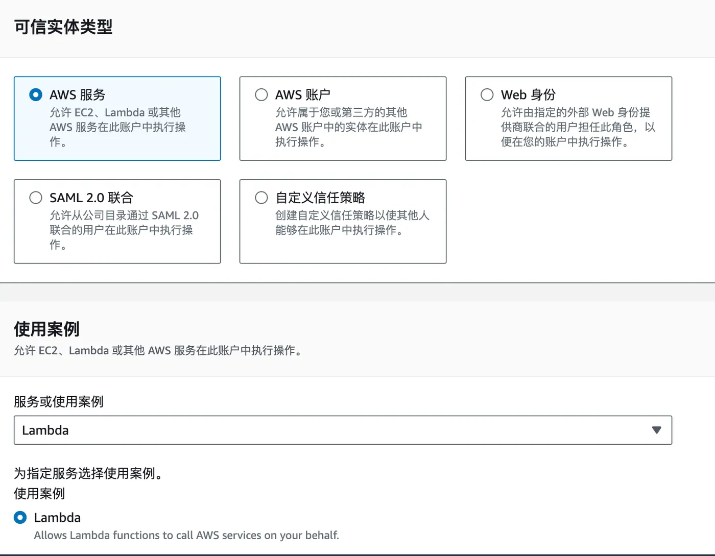Click the 使用案例 section heading
This screenshot has height=556, width=715.
(46, 329)
